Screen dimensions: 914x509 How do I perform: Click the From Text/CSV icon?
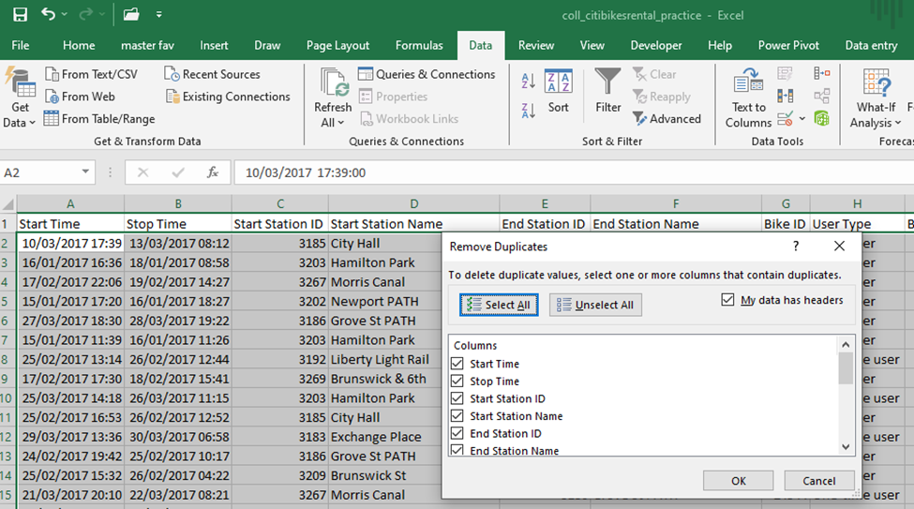[52, 74]
